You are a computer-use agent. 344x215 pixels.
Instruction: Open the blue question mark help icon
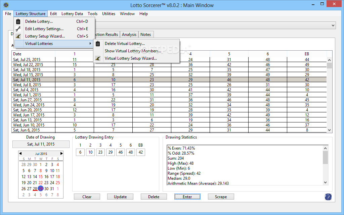(328, 197)
